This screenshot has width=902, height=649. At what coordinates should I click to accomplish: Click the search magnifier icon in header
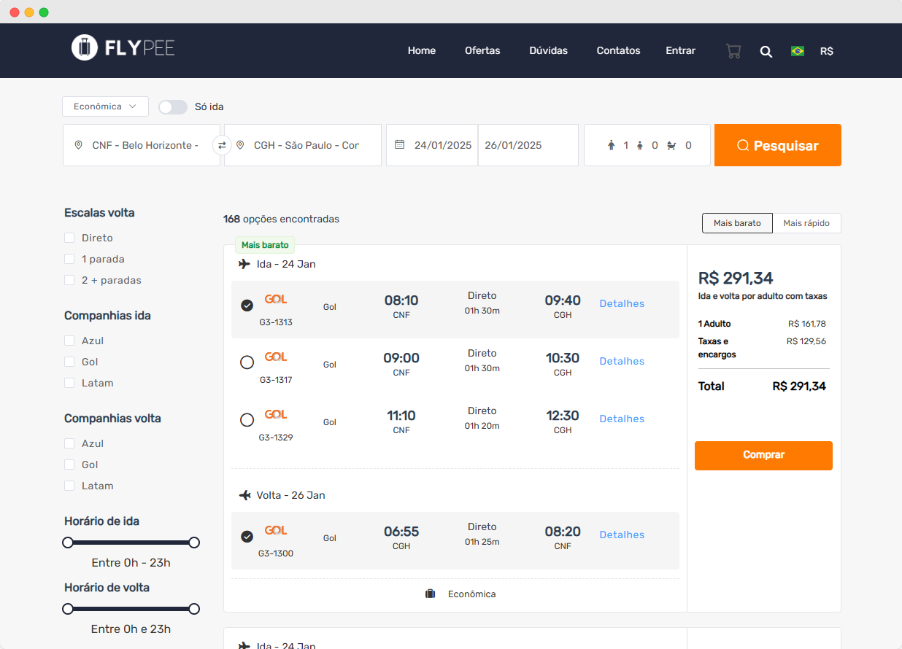[766, 51]
